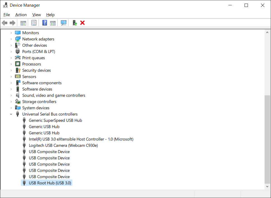Expand the Other devices category
The height and width of the screenshot is (198, 271).
[x=11, y=45]
